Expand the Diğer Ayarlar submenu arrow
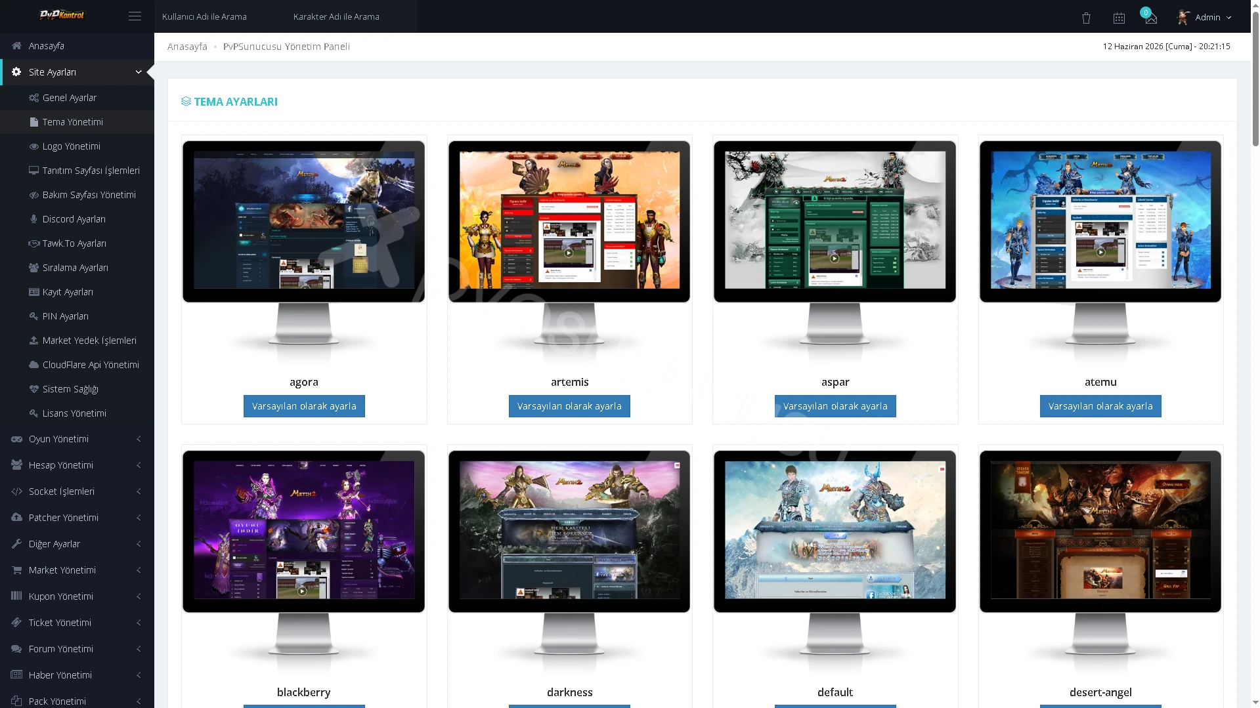 tap(139, 544)
